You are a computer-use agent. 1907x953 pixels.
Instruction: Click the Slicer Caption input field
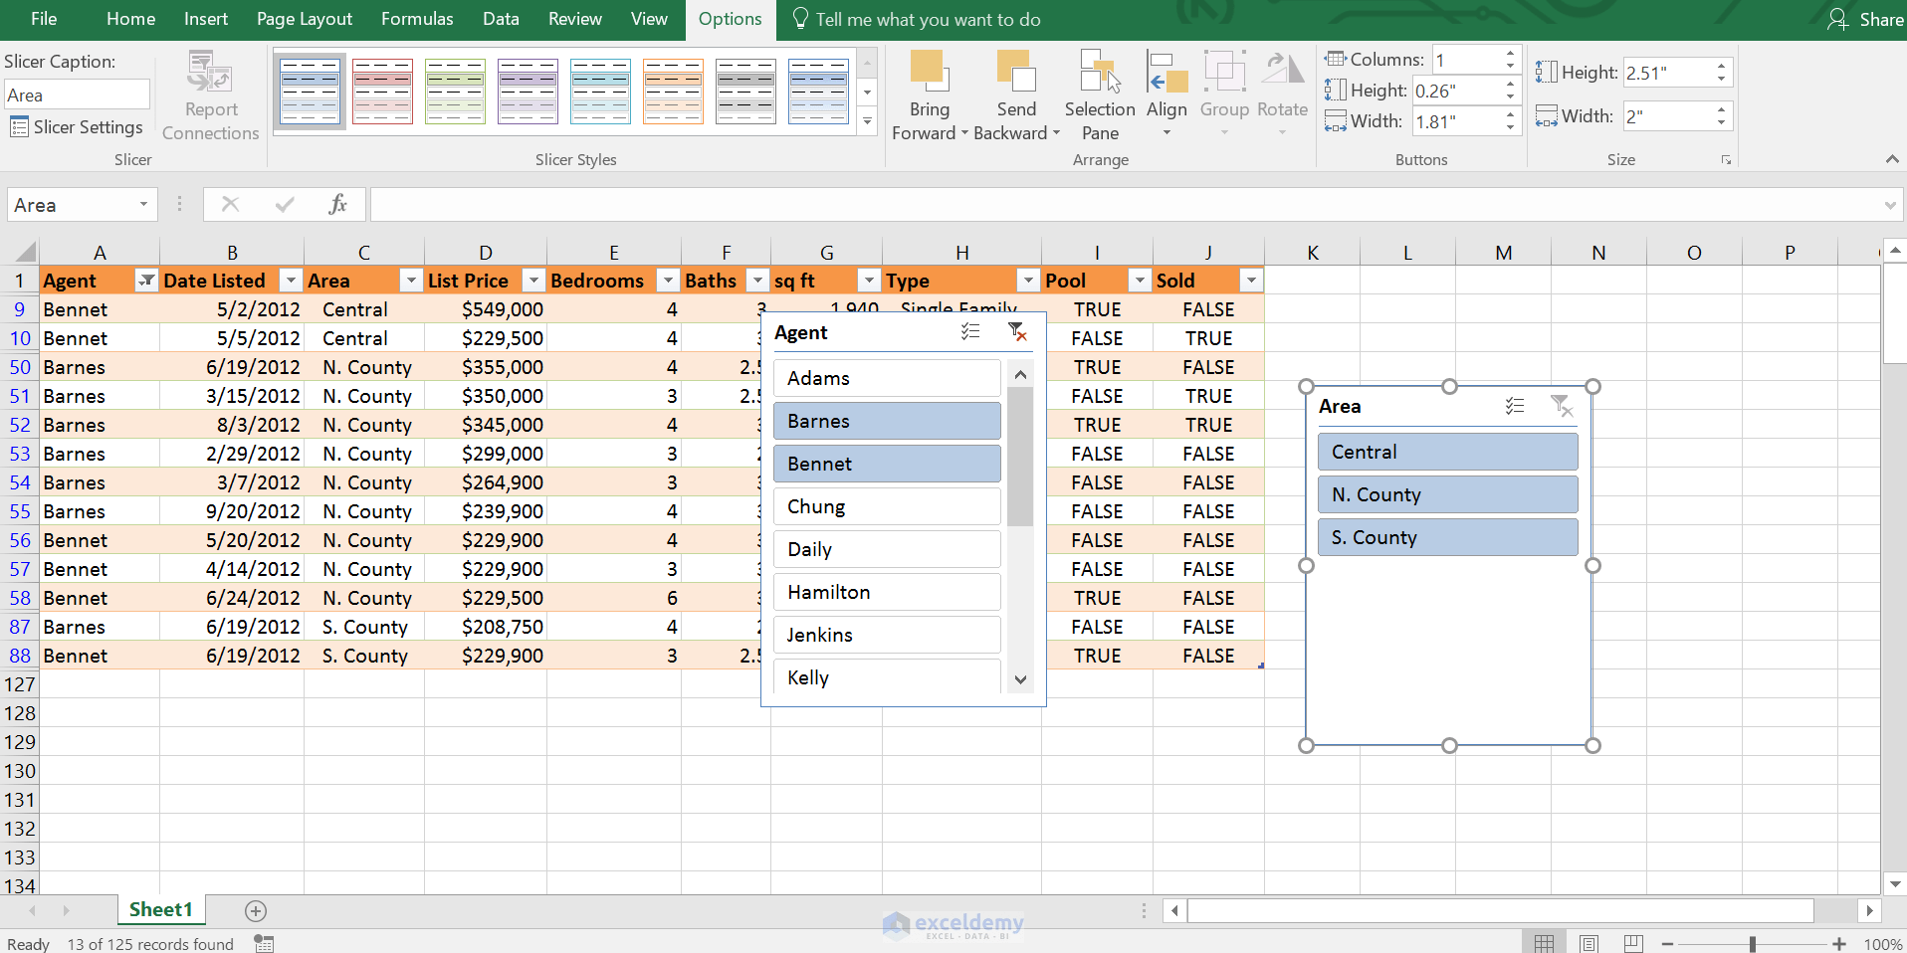[x=77, y=94]
